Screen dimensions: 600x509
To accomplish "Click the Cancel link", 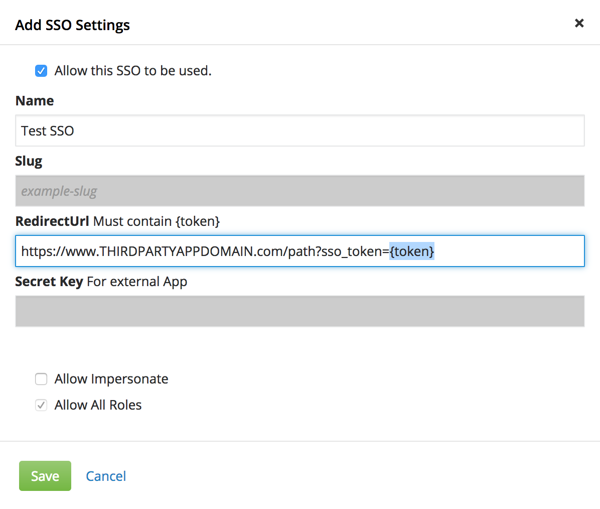I will (x=106, y=476).
